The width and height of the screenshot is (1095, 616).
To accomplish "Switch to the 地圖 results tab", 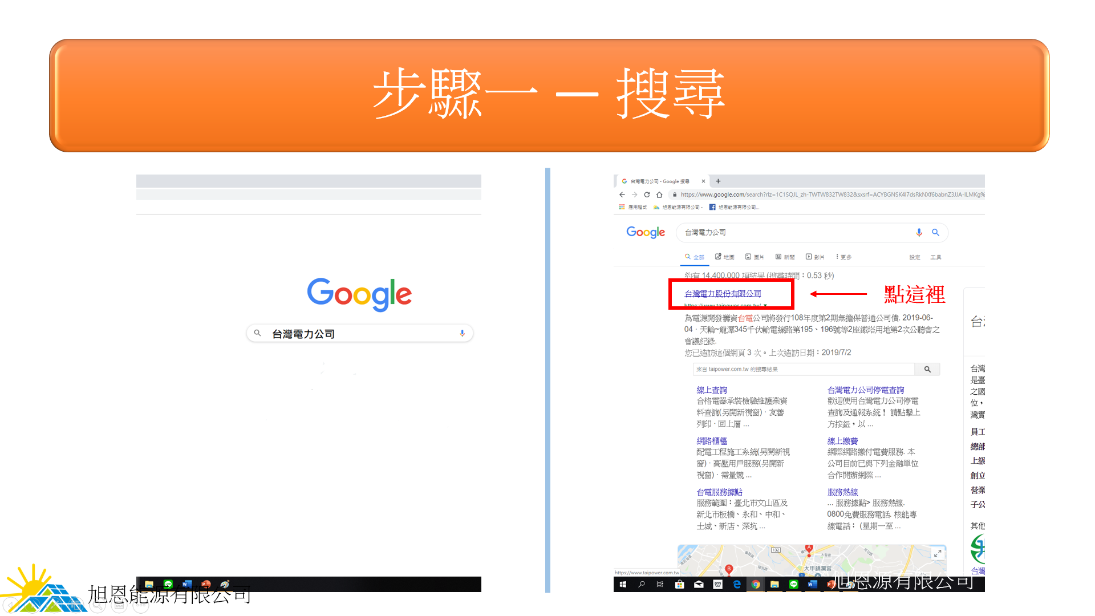I will pos(725,257).
